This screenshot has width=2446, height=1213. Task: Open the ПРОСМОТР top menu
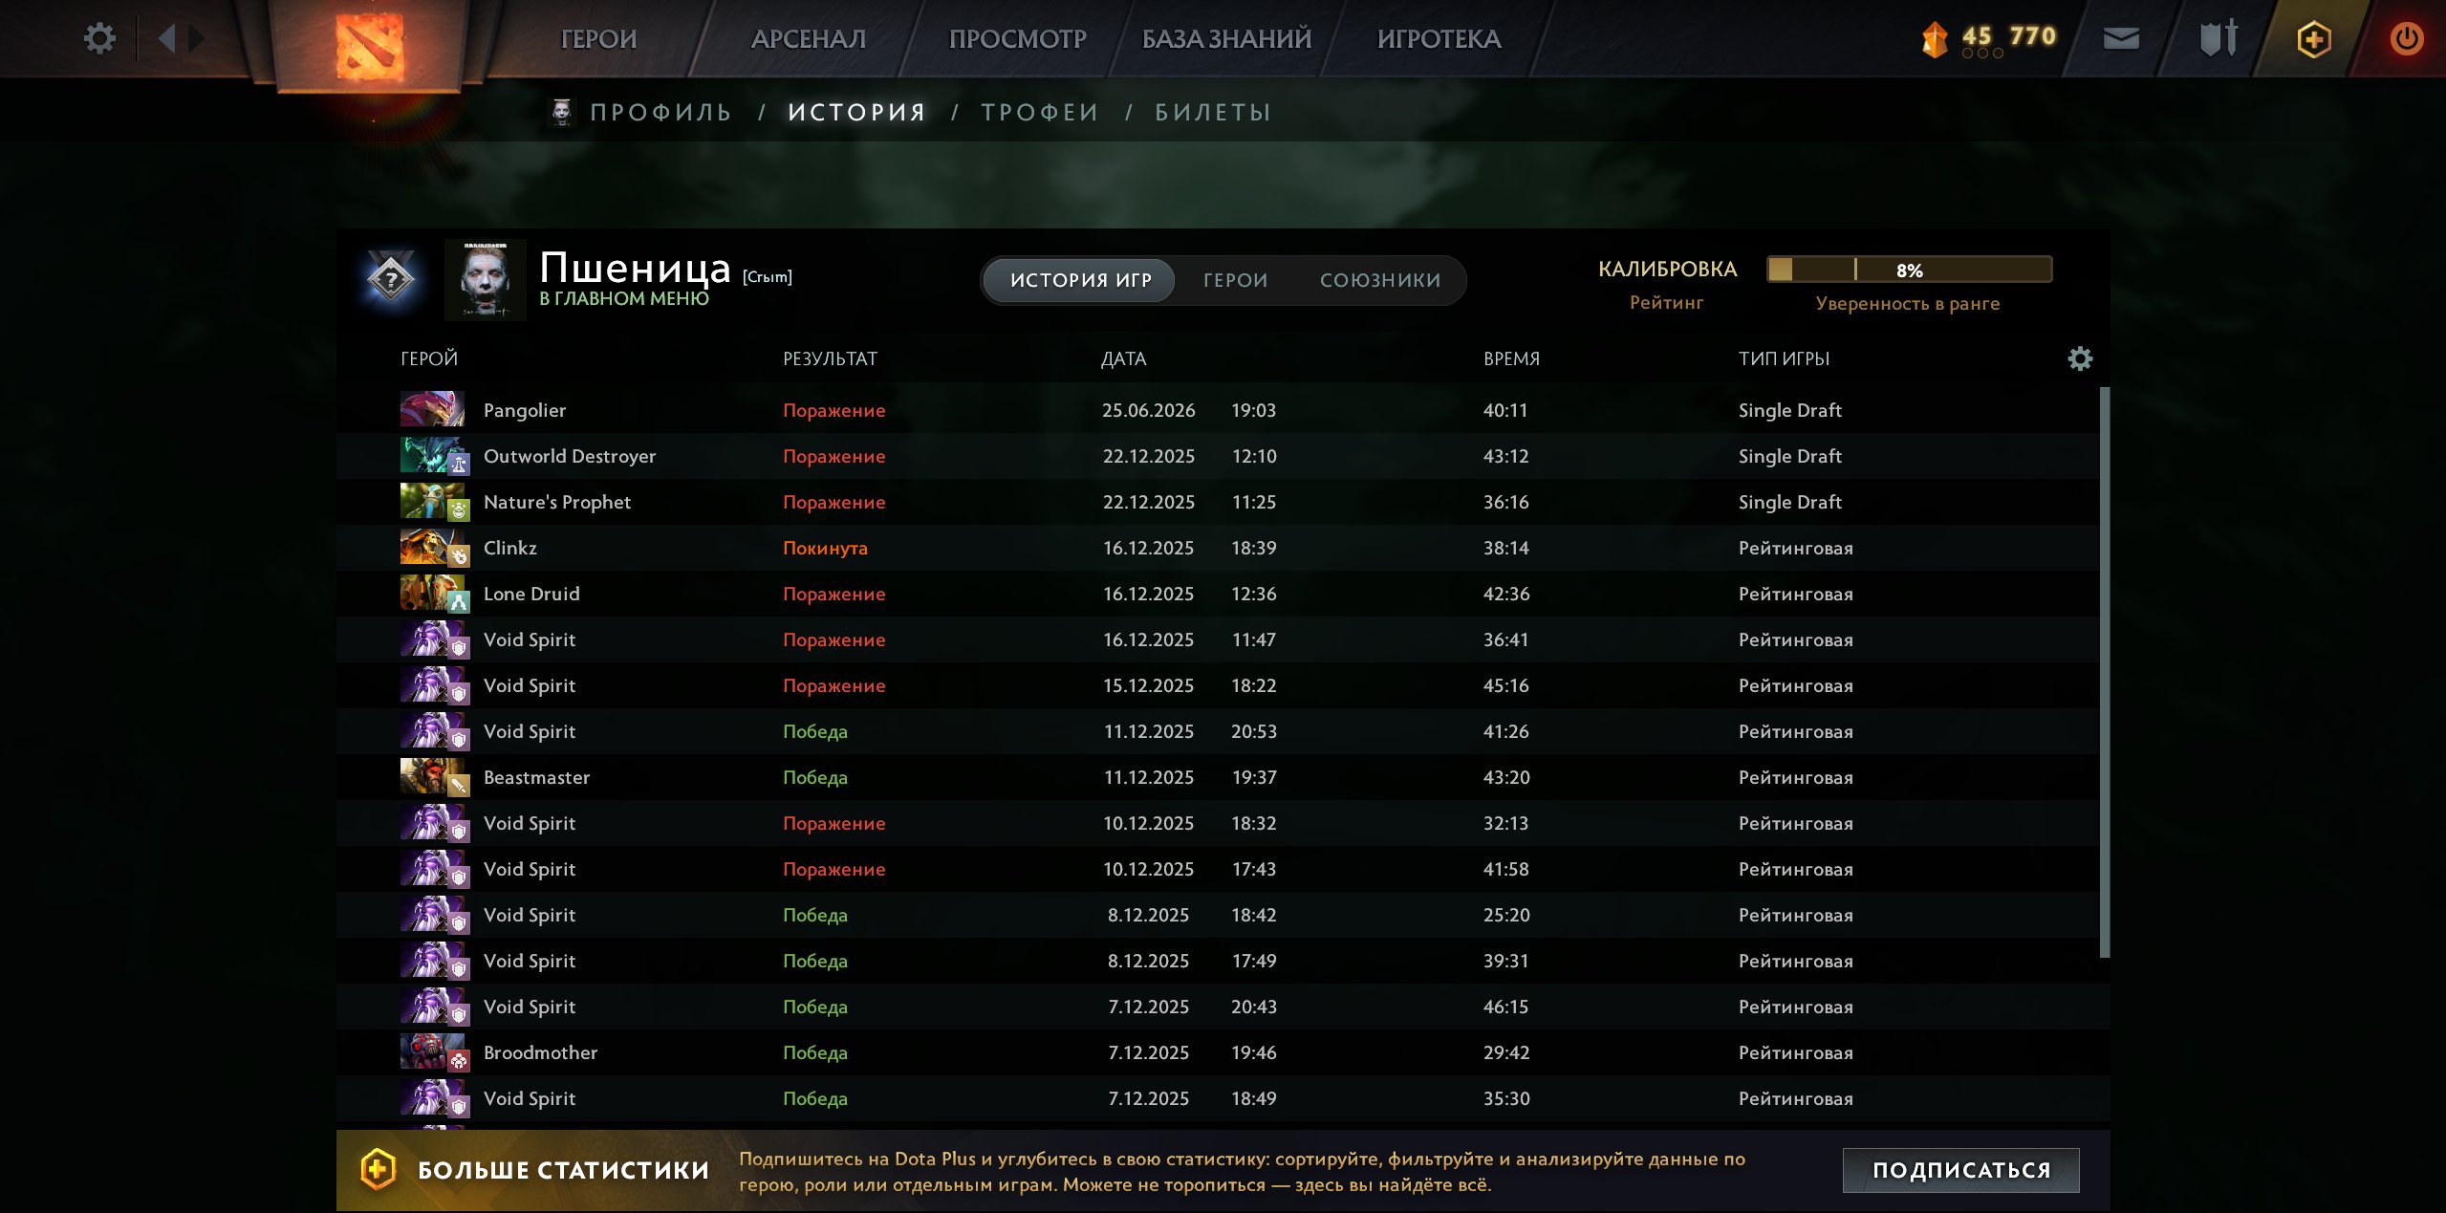[x=1017, y=38]
